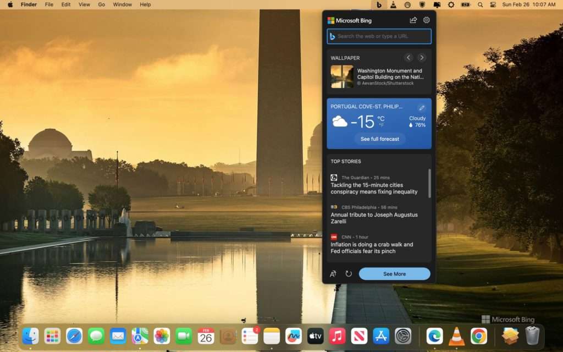Open Apple News in the Dock

[359, 336]
